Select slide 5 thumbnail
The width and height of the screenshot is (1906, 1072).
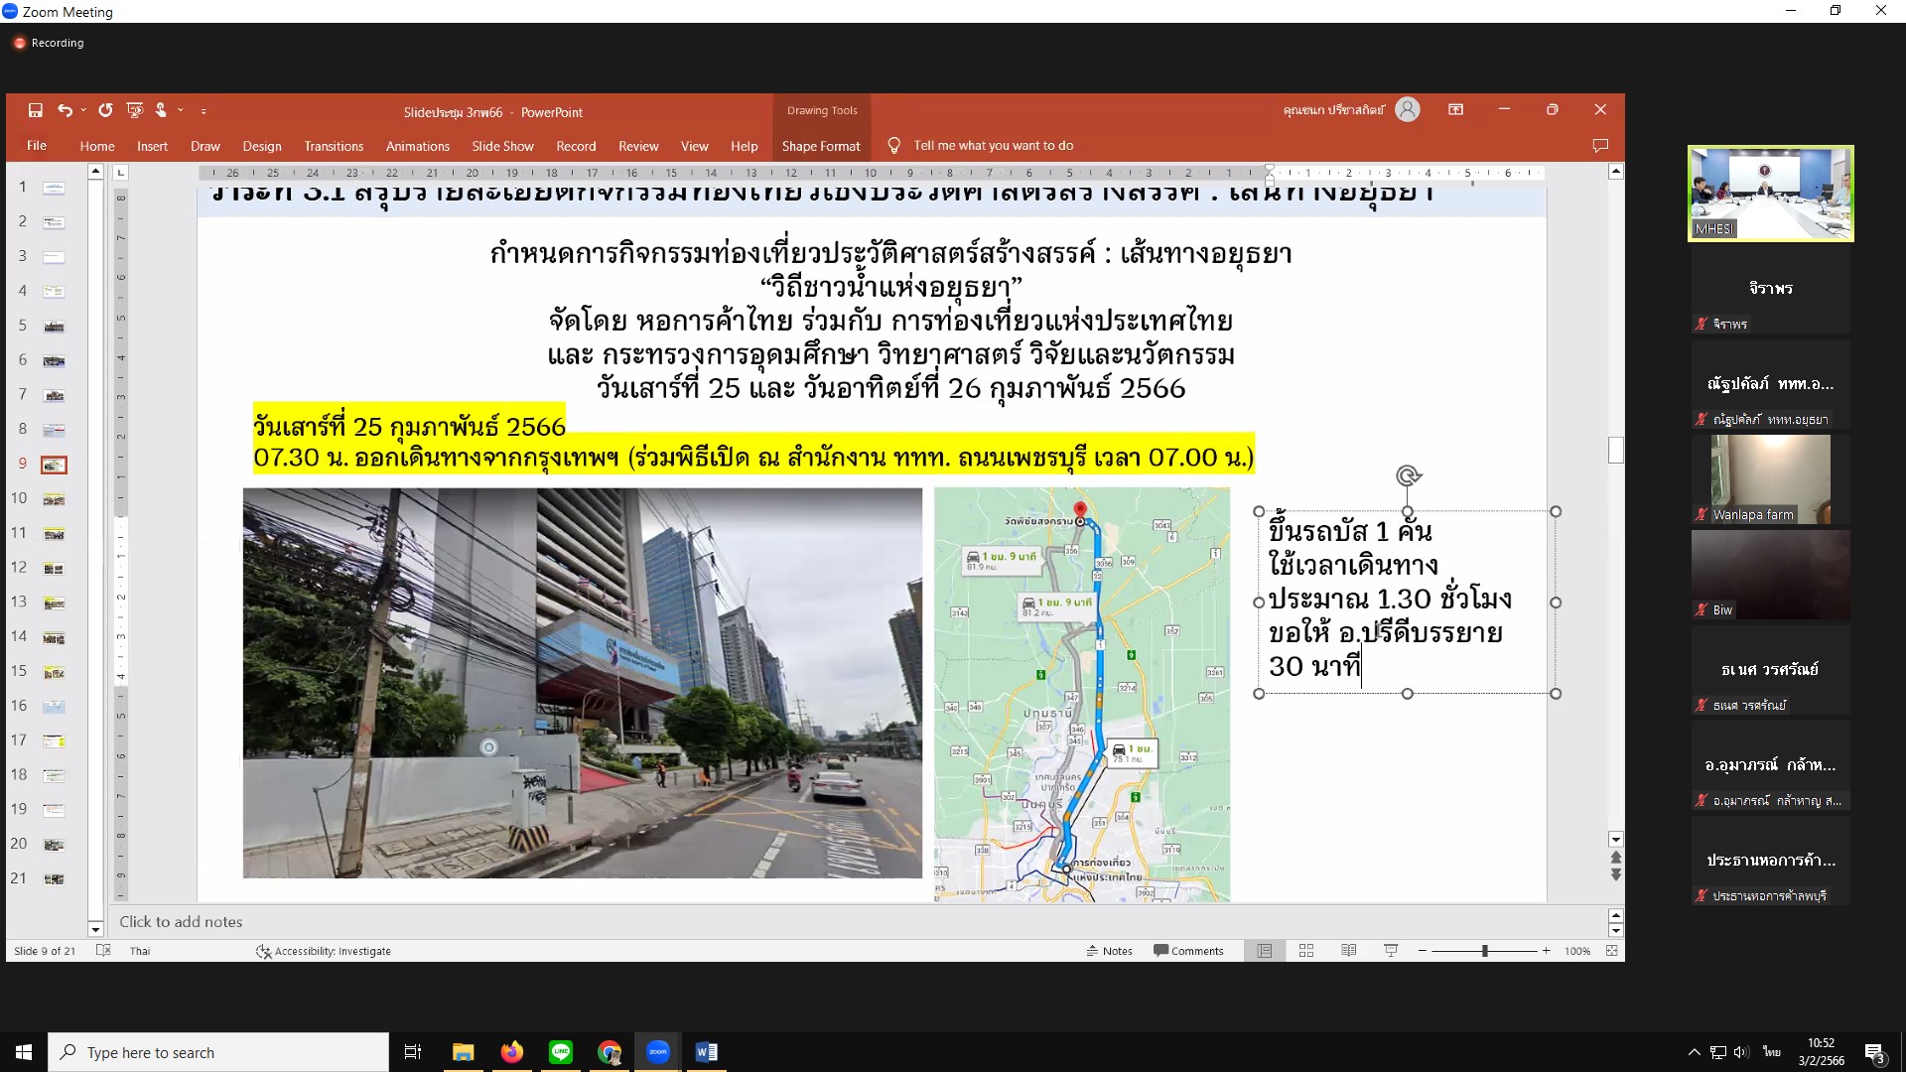click(54, 327)
